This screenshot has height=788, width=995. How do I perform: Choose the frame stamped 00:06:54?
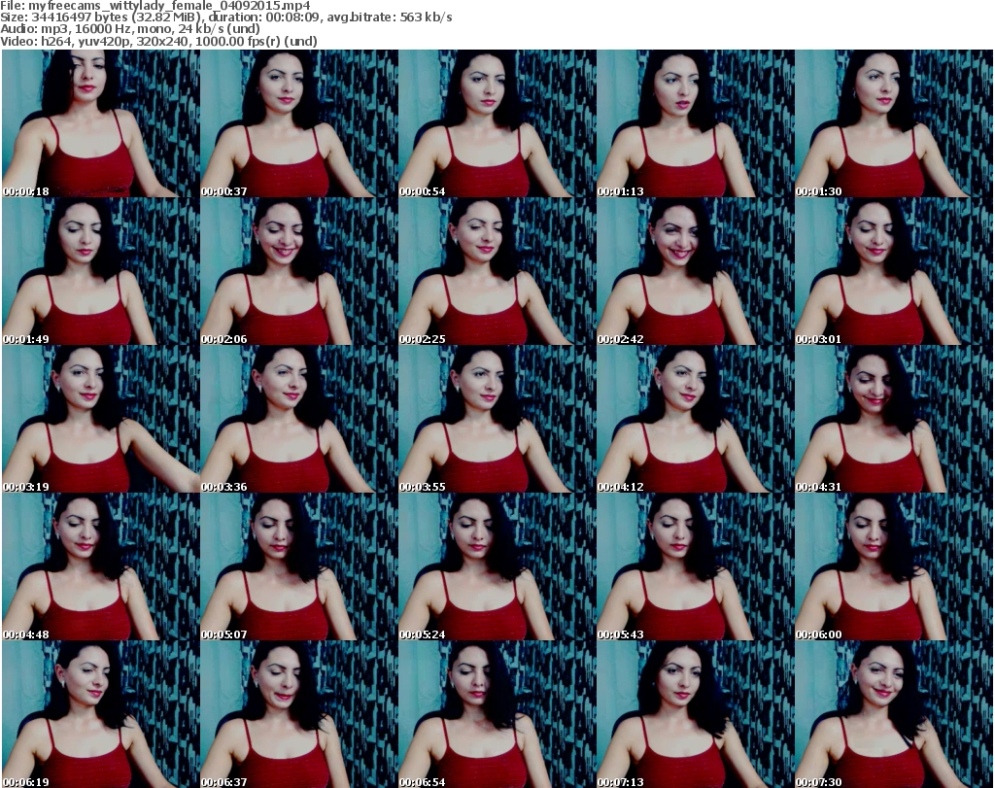pos(497,714)
